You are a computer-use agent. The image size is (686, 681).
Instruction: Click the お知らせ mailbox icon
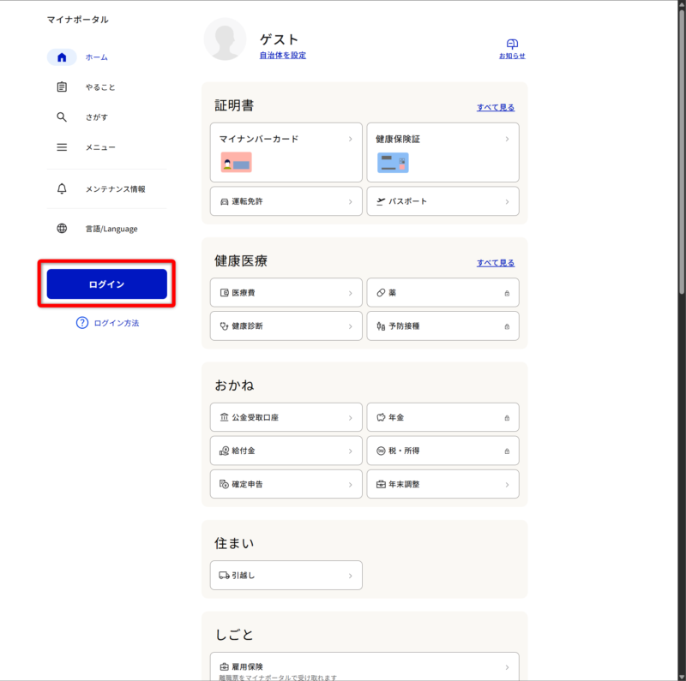[x=512, y=44]
